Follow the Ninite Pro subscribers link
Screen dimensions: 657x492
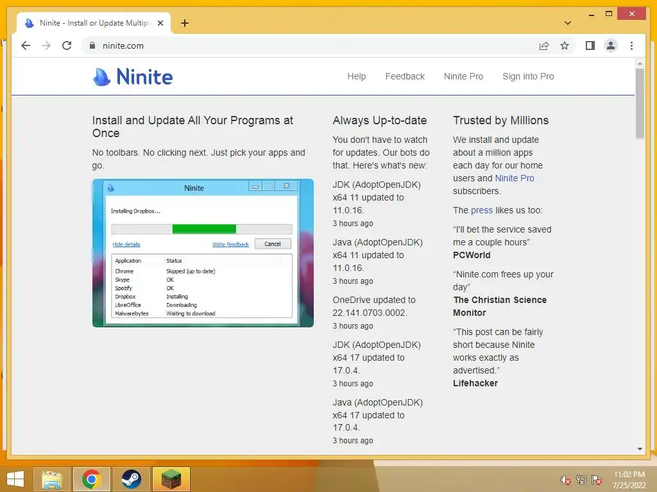click(x=515, y=178)
